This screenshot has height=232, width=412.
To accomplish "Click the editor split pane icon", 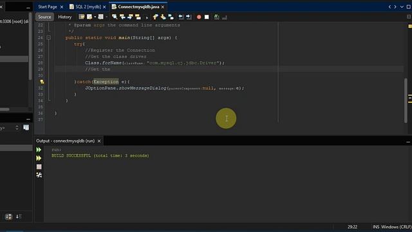I will point(409,17).
